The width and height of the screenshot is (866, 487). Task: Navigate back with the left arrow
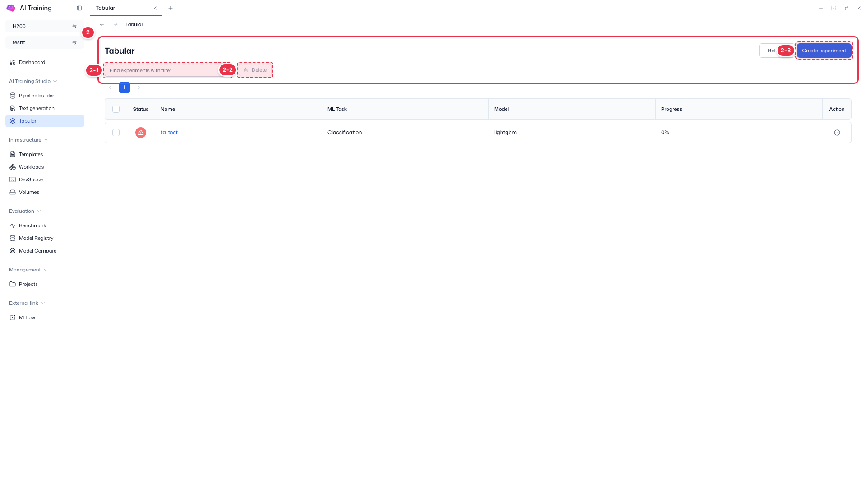(102, 24)
